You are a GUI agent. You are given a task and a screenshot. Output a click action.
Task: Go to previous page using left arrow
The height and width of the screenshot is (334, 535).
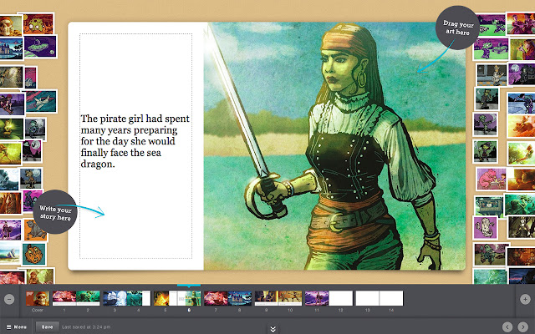pos(507,326)
